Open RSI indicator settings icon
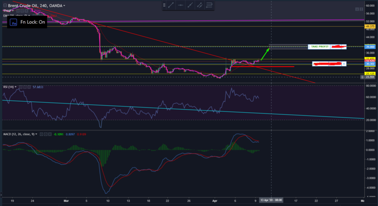378x206 pixels. click(x=24, y=87)
